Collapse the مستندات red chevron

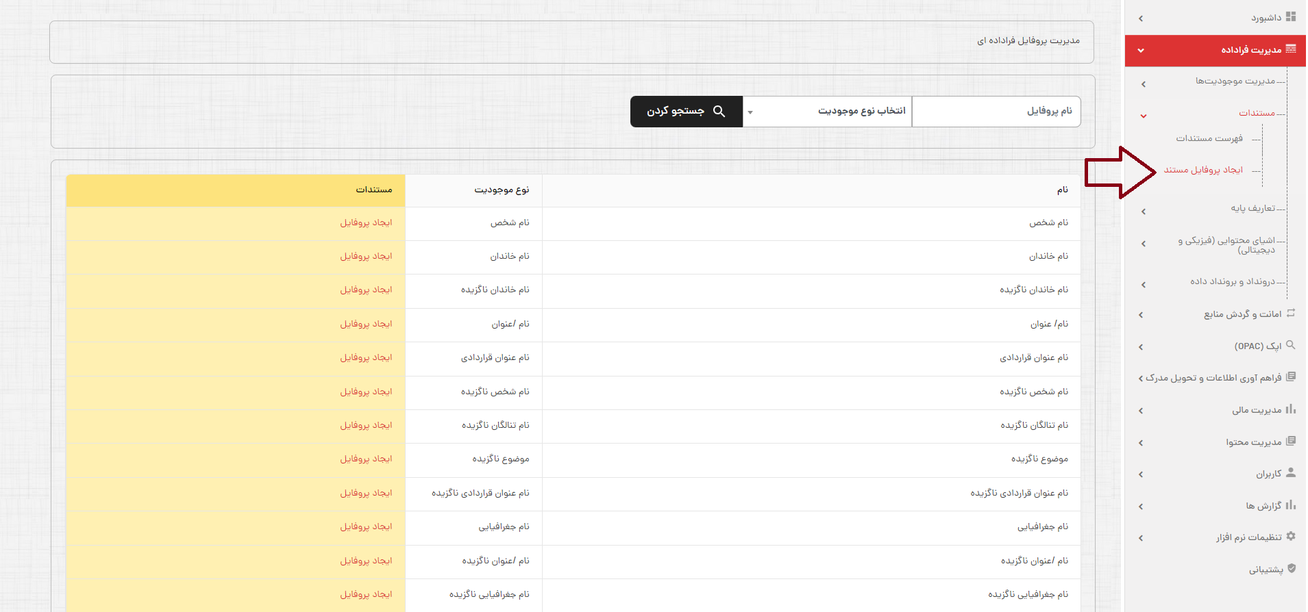click(x=1144, y=116)
